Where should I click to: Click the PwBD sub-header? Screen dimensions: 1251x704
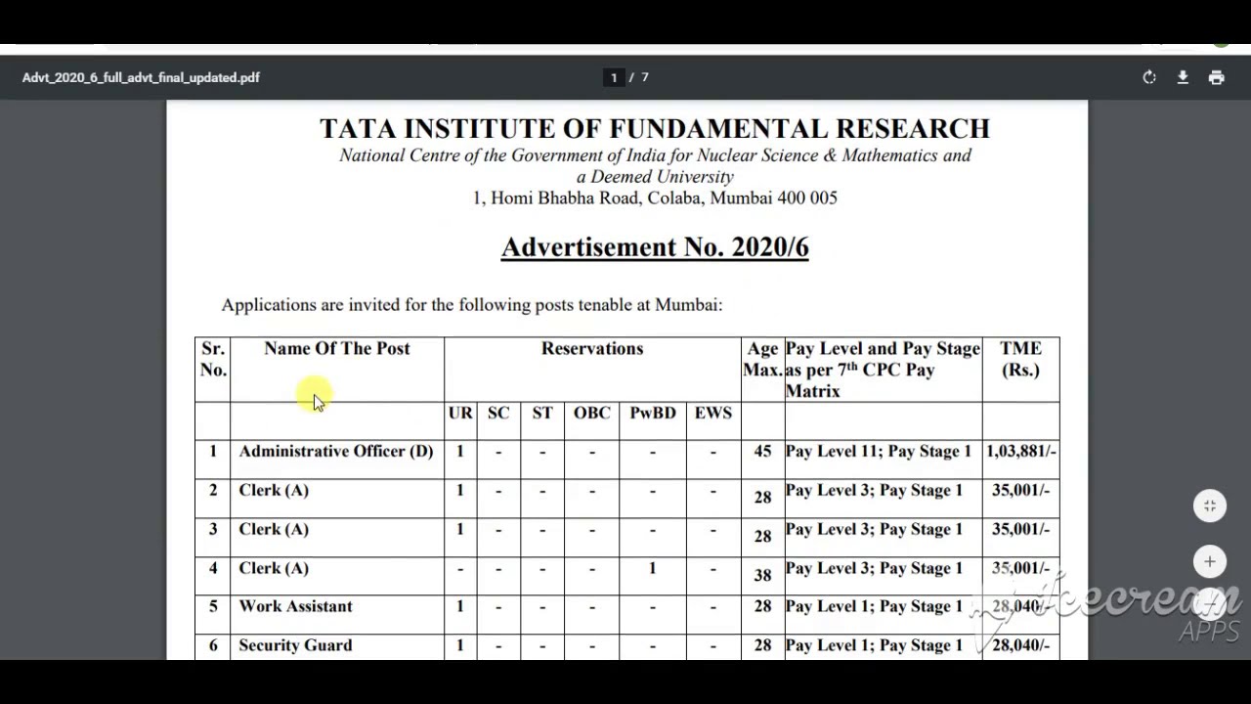click(653, 413)
